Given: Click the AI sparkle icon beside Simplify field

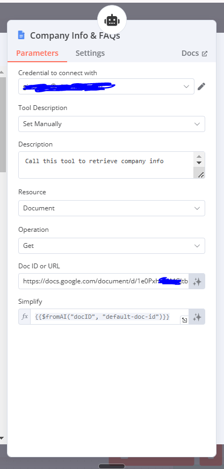Looking at the screenshot, I should [197, 317].
